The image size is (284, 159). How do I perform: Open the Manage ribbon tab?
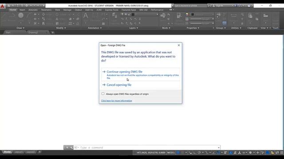pyautogui.click(x=67, y=10)
